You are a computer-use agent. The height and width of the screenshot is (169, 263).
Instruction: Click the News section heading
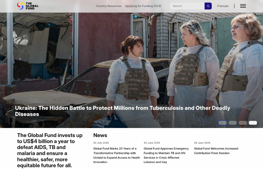pyautogui.click(x=100, y=135)
